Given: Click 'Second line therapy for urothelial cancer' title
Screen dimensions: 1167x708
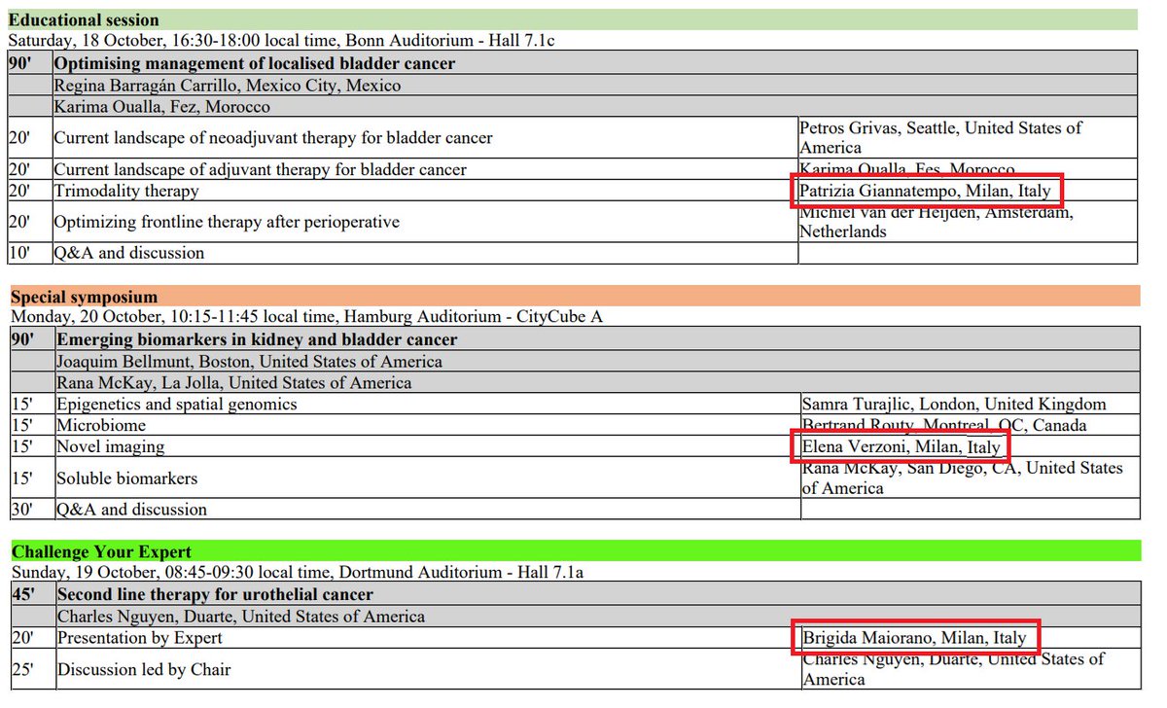Looking at the screenshot, I should [x=216, y=595].
